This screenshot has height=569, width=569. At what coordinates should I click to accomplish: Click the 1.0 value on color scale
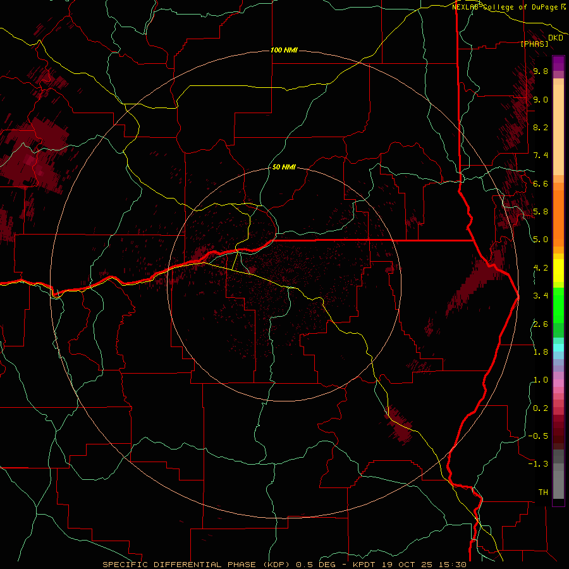click(541, 380)
